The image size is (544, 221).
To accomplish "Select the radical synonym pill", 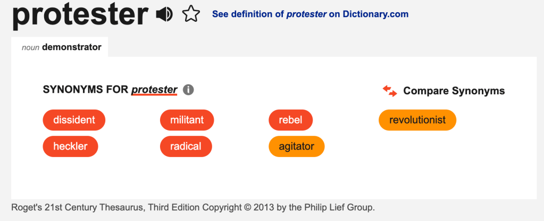I will pyautogui.click(x=186, y=146).
